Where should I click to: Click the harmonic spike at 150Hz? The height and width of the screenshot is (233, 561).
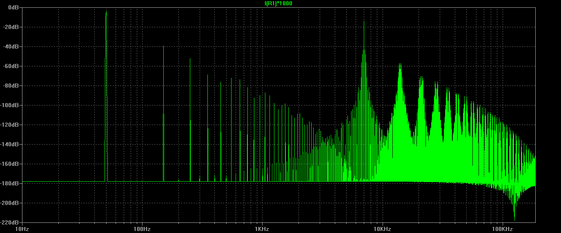click(x=164, y=113)
